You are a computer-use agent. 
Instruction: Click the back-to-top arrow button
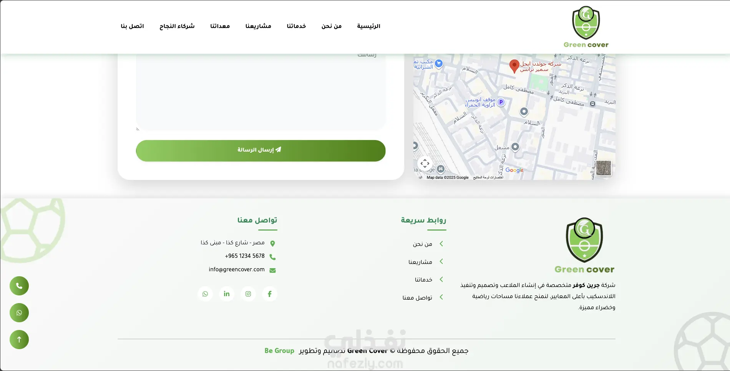19,340
